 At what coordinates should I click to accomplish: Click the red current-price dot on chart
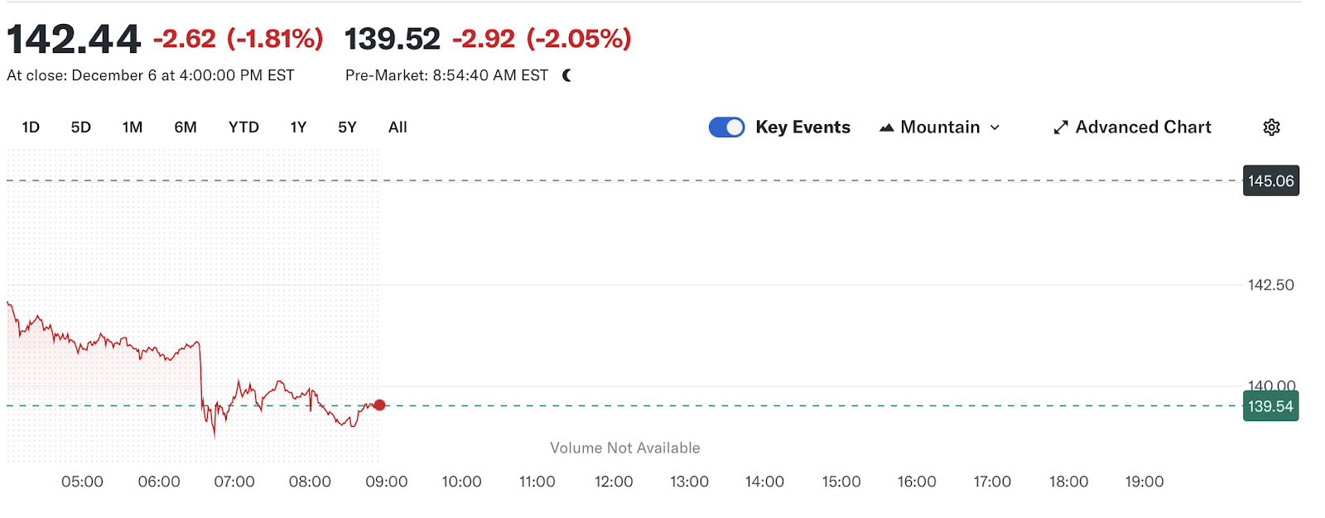(x=379, y=405)
